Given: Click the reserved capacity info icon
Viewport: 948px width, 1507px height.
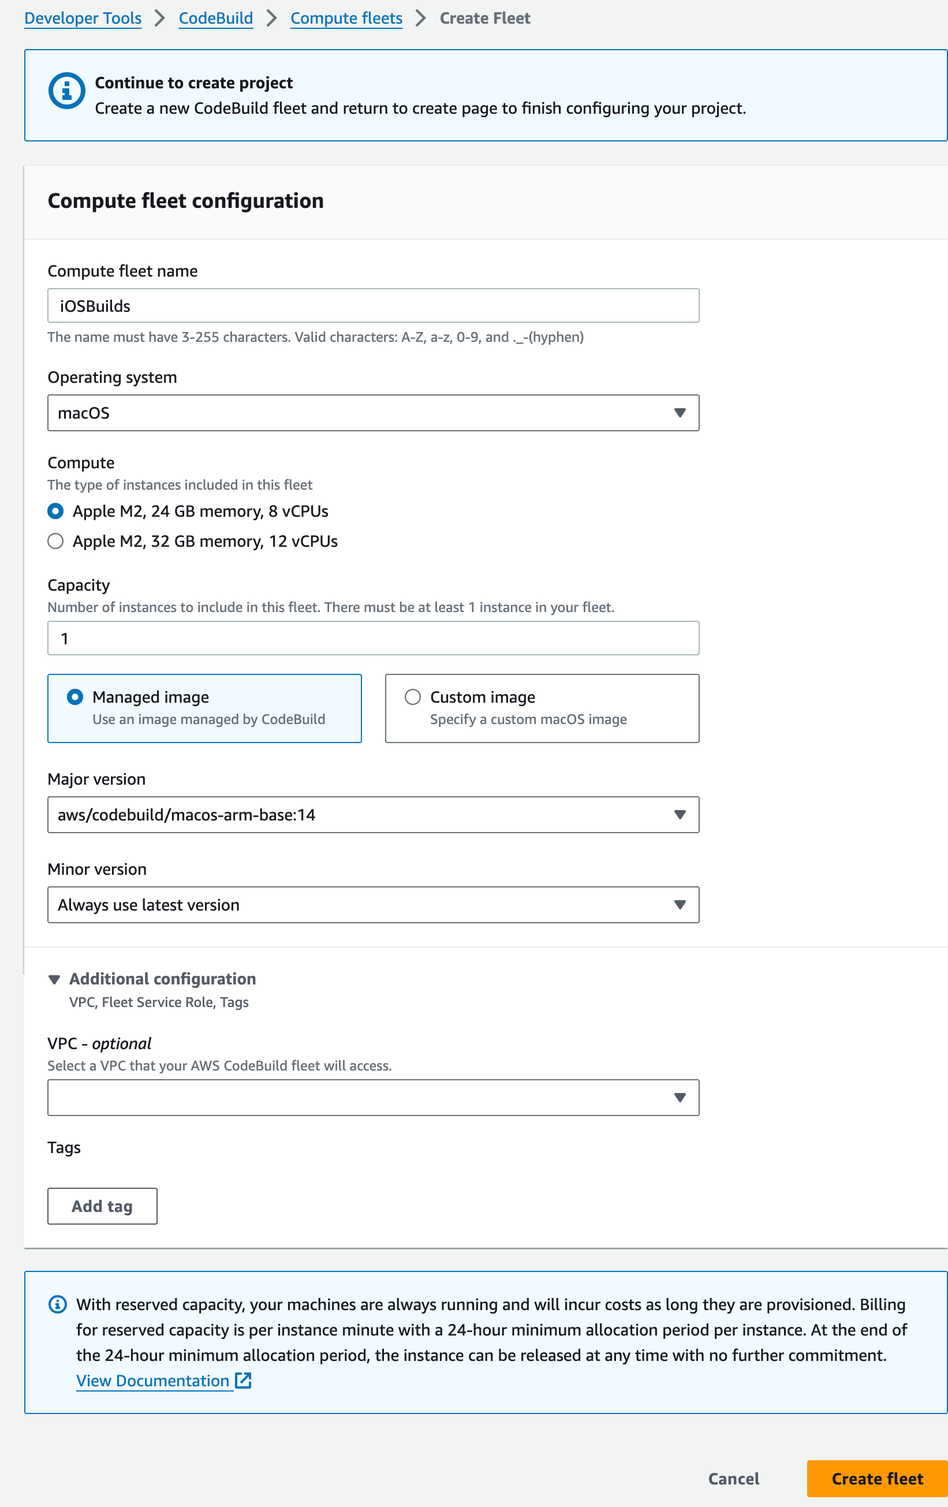Looking at the screenshot, I should pos(58,1304).
